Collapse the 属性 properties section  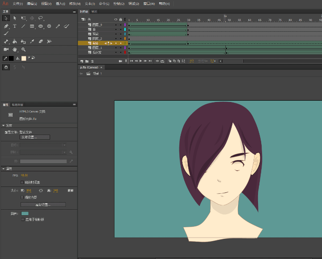coord(3,169)
